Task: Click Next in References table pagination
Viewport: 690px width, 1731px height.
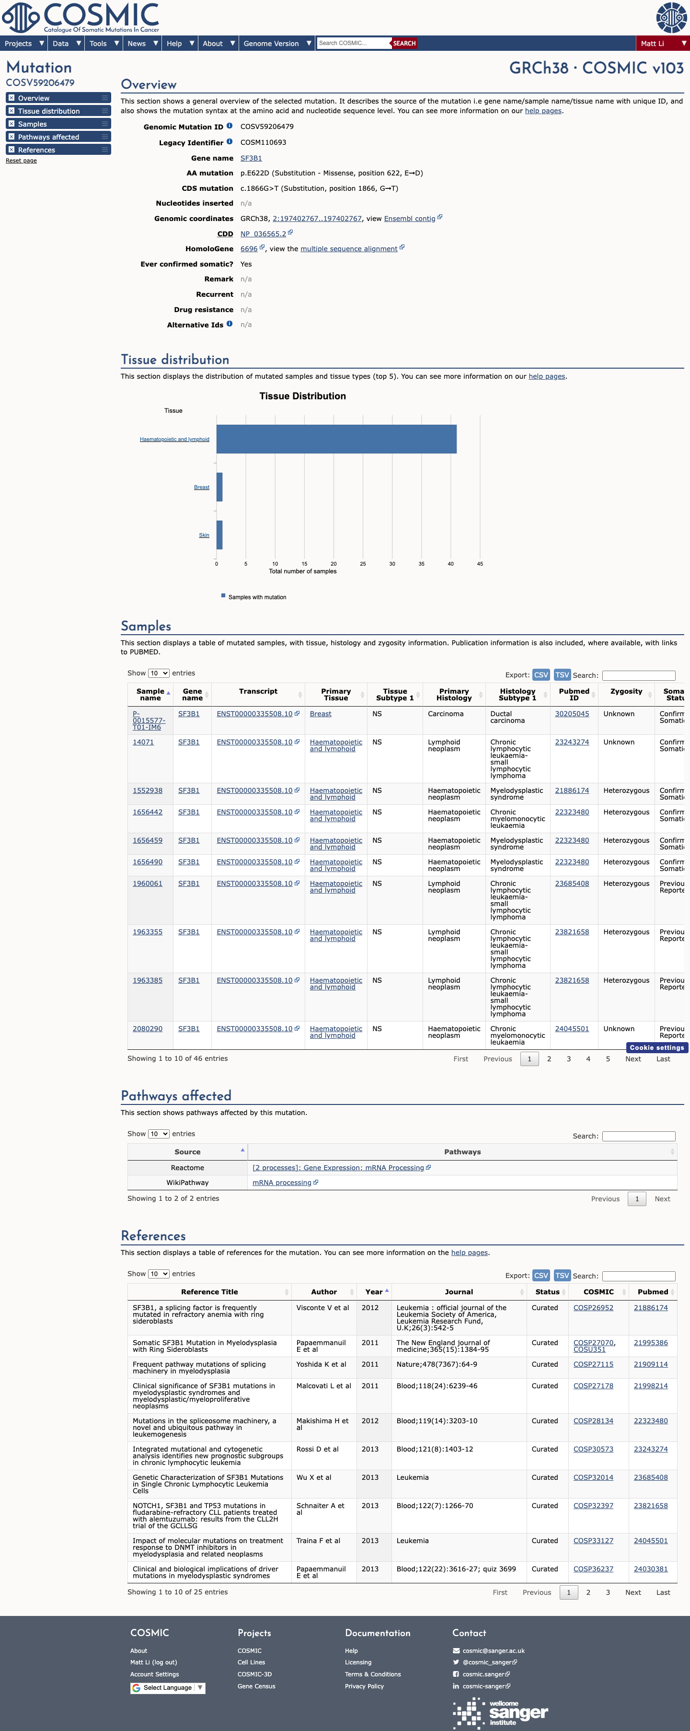Action: coord(633,1592)
